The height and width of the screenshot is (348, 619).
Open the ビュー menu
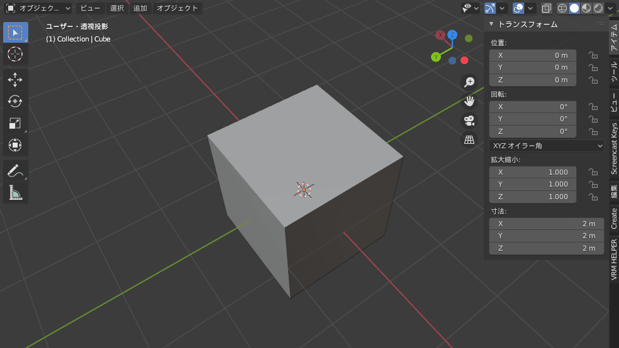point(91,8)
